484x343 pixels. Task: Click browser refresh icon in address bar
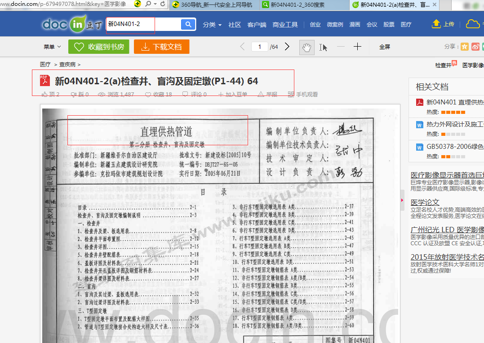tap(163, 4)
